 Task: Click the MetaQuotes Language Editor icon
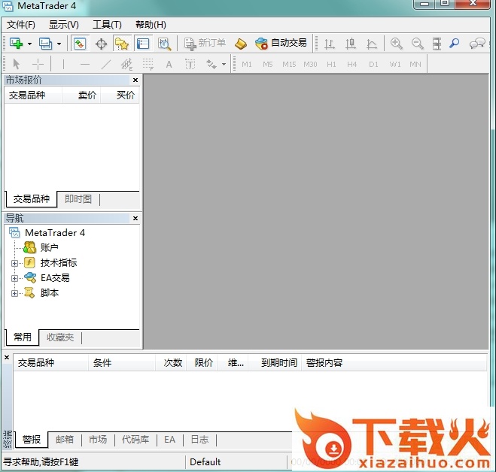pos(241,44)
